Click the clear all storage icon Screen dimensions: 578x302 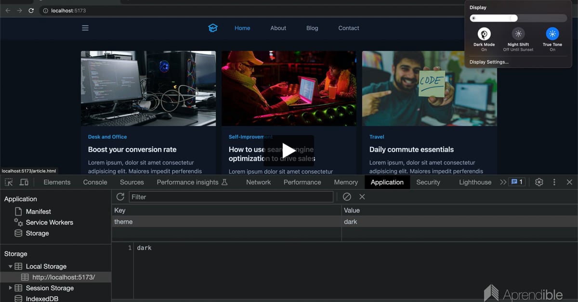pos(347,197)
